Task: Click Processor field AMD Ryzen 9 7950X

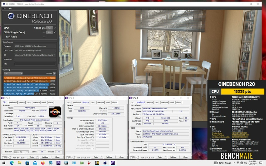Action: coord(35,46)
